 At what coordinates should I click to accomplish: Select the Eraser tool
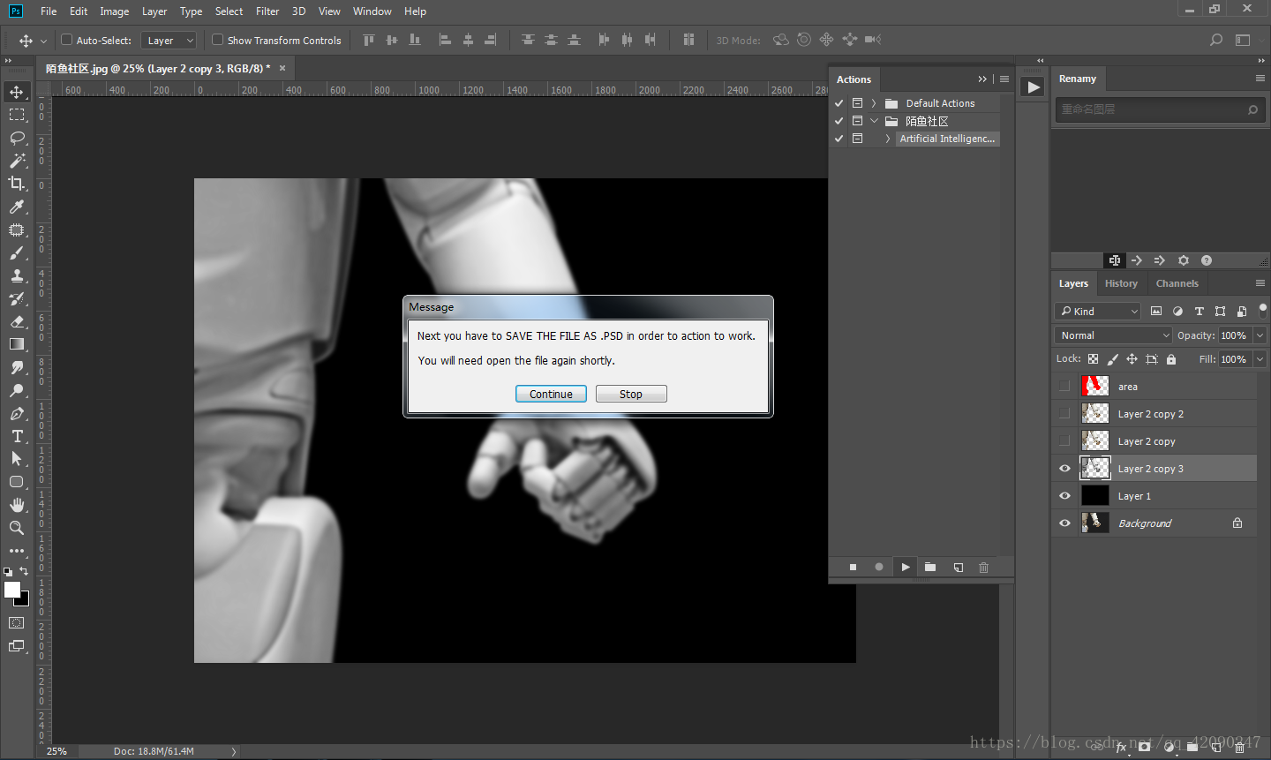[17, 321]
